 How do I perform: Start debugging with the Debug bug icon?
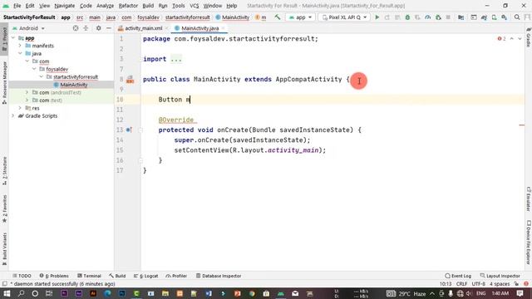click(407, 17)
